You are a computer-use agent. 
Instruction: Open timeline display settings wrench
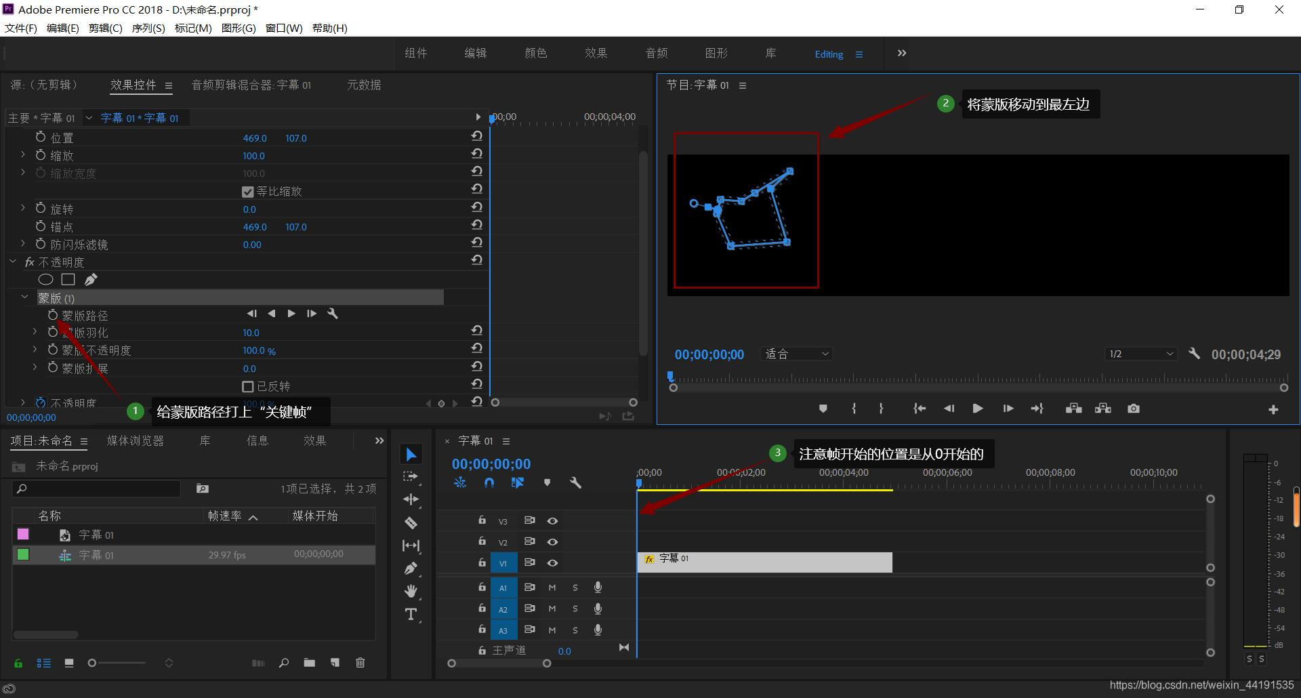click(575, 483)
